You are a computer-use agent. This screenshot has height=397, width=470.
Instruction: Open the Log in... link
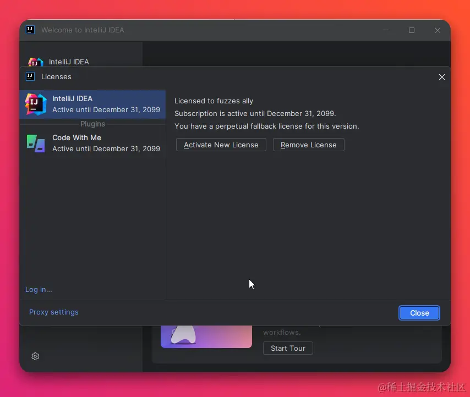pos(39,290)
